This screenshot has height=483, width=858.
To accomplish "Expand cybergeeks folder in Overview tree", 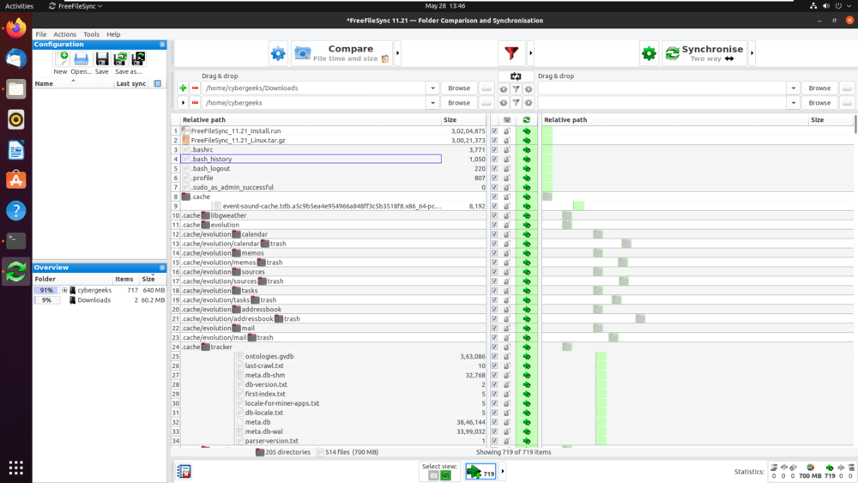I will pyautogui.click(x=64, y=291).
